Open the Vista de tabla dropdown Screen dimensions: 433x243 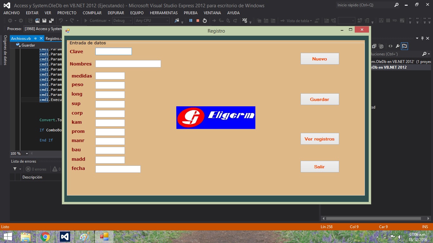click(x=299, y=21)
